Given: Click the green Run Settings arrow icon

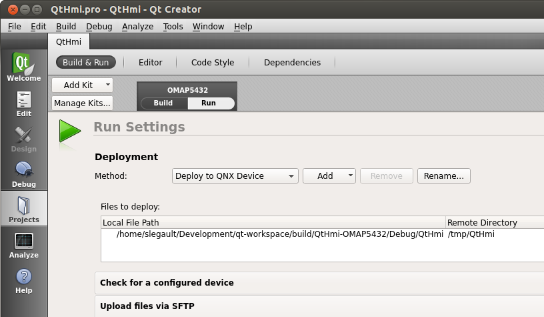Looking at the screenshot, I should [x=69, y=131].
